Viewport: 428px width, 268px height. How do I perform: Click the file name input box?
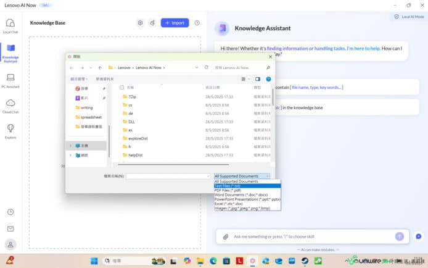point(166,176)
